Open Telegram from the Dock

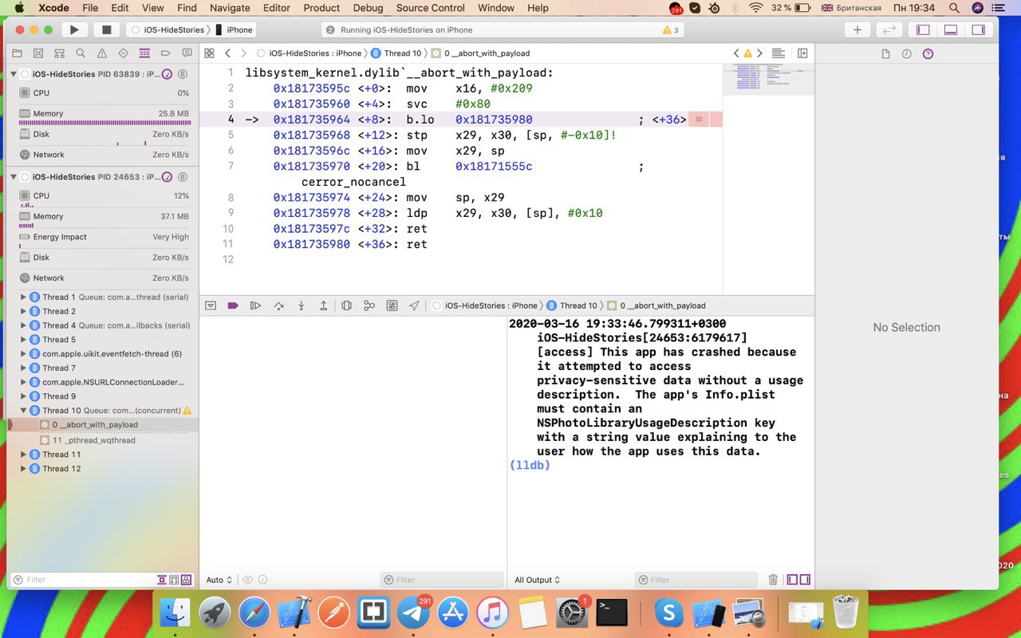tap(413, 612)
